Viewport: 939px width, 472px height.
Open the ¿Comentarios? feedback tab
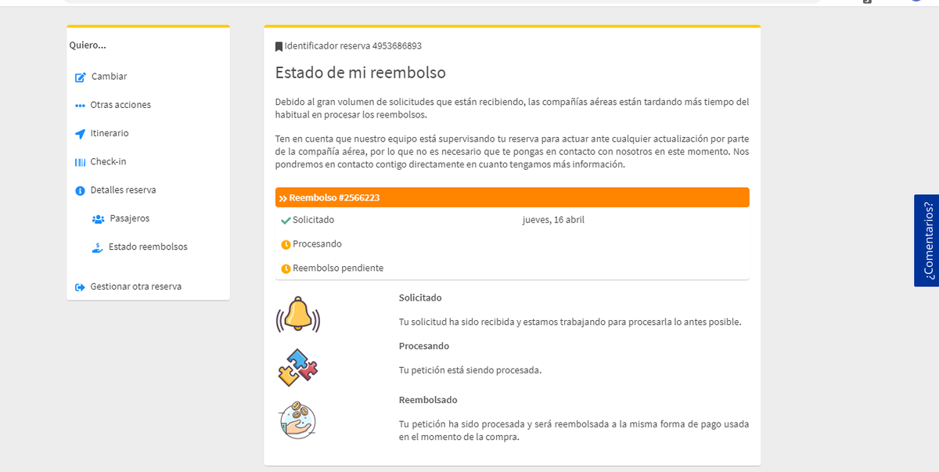point(926,240)
